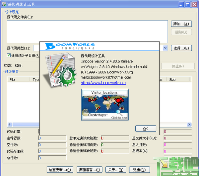Open the 源代码类型 dropdown arrow
Image resolution: width=199 pixels, height=176 pixels.
pyautogui.click(x=165, y=48)
